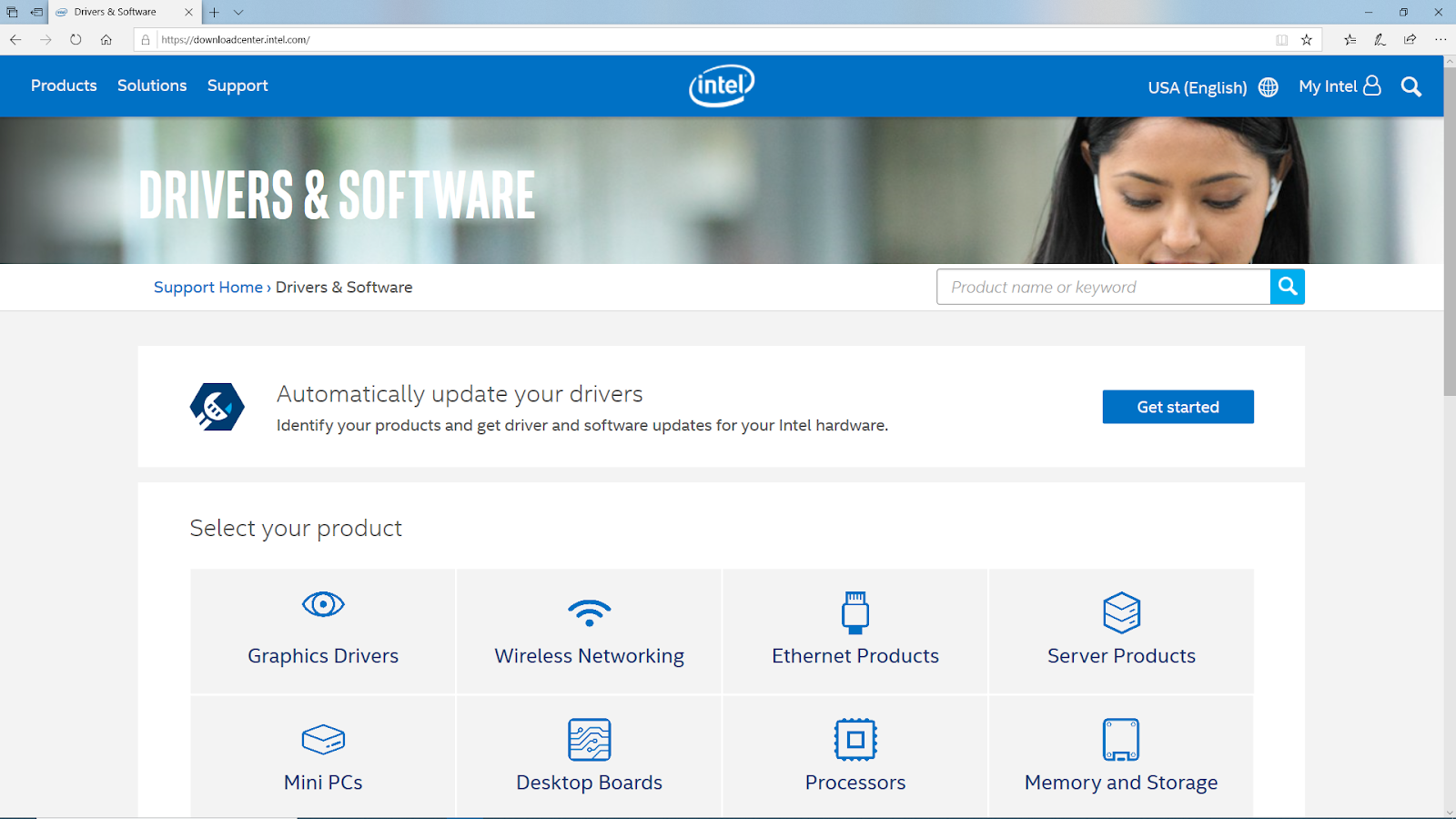Open the Solutions menu
Screen dimensions: 1456x819
[152, 86]
